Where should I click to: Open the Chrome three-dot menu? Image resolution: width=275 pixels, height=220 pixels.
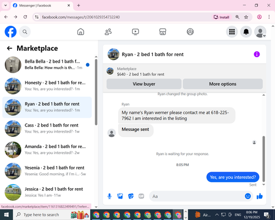point(269,17)
